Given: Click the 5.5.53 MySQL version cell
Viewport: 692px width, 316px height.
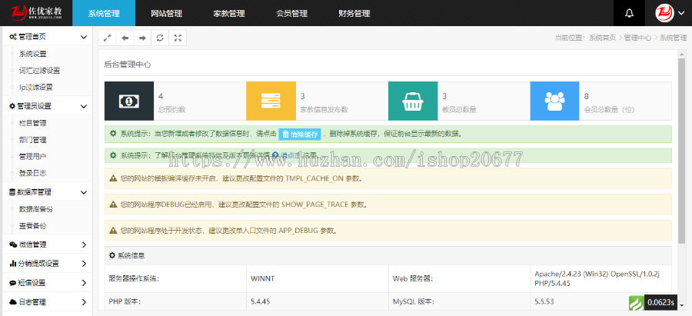Looking at the screenshot, I should [601, 302].
